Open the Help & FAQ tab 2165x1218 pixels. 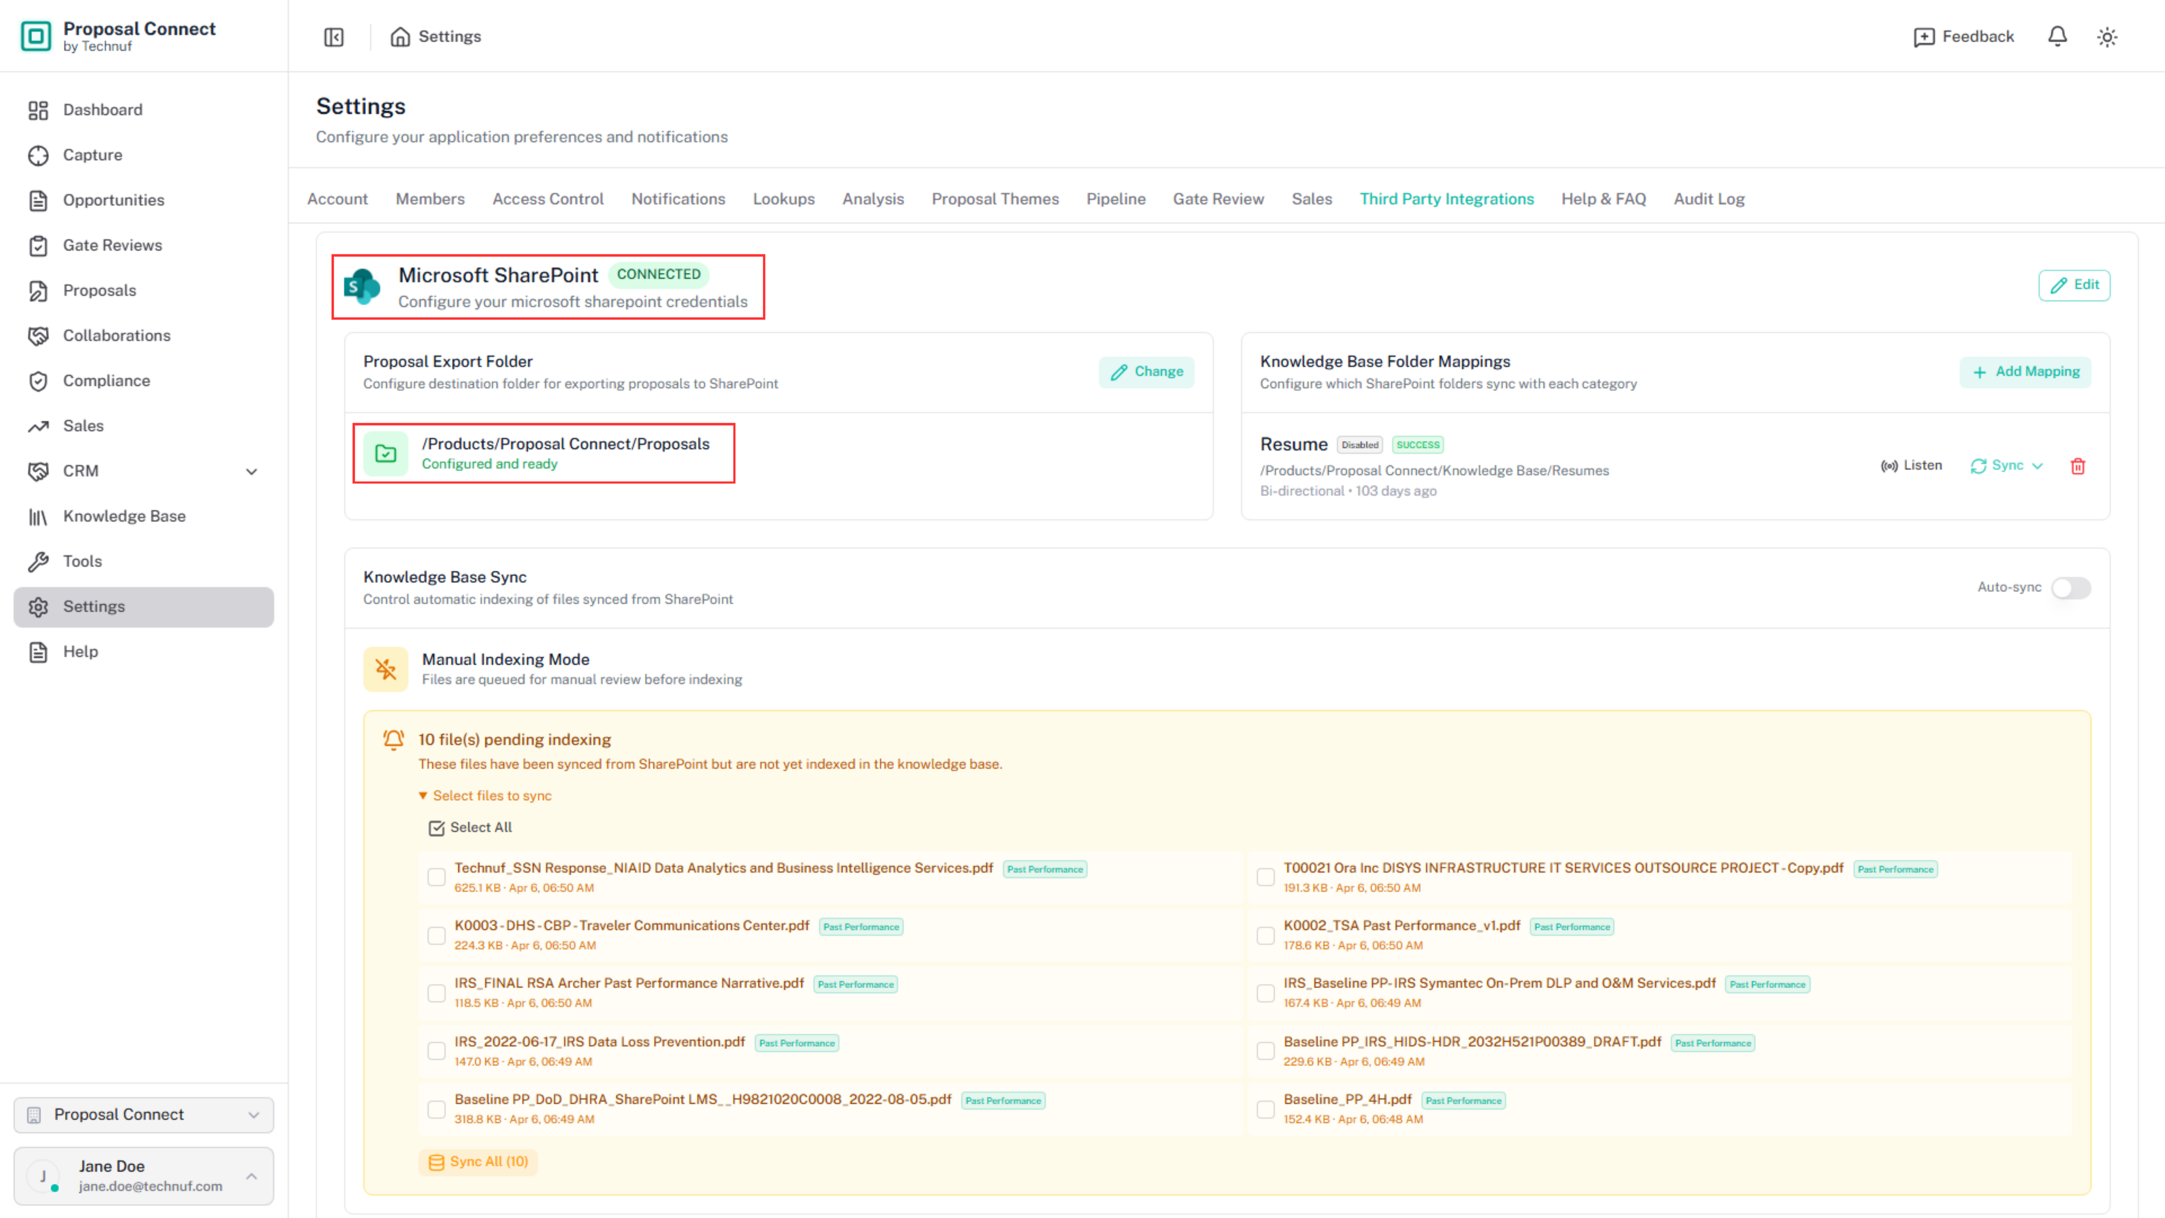point(1603,199)
